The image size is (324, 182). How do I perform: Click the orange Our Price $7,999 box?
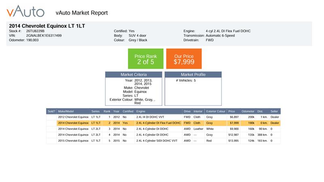tap(184, 59)
